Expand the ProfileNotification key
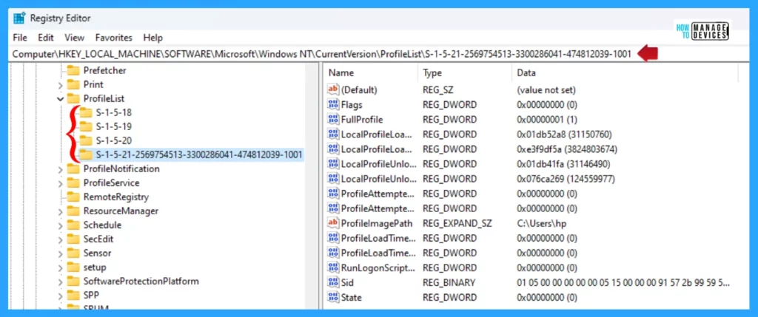Screen dimensions: 758x317 (x=61, y=169)
